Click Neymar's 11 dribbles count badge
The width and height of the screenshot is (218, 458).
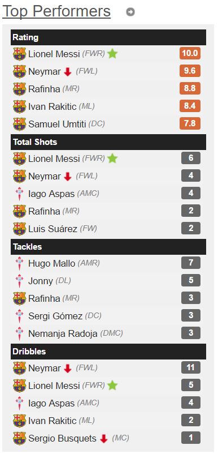[190, 367]
